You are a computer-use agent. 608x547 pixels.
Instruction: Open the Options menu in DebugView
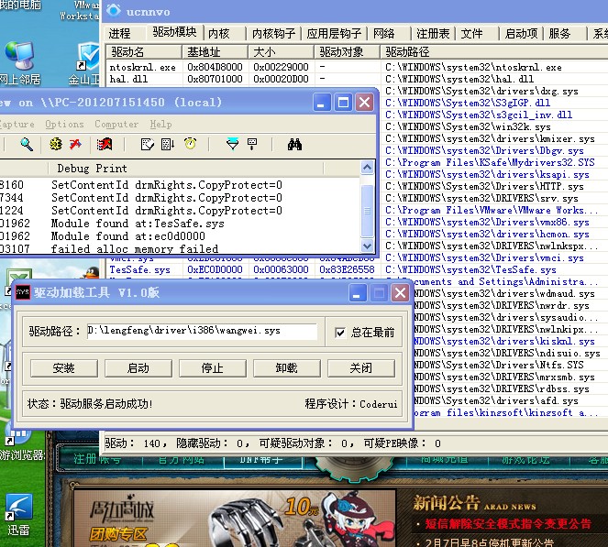pyautogui.click(x=64, y=125)
